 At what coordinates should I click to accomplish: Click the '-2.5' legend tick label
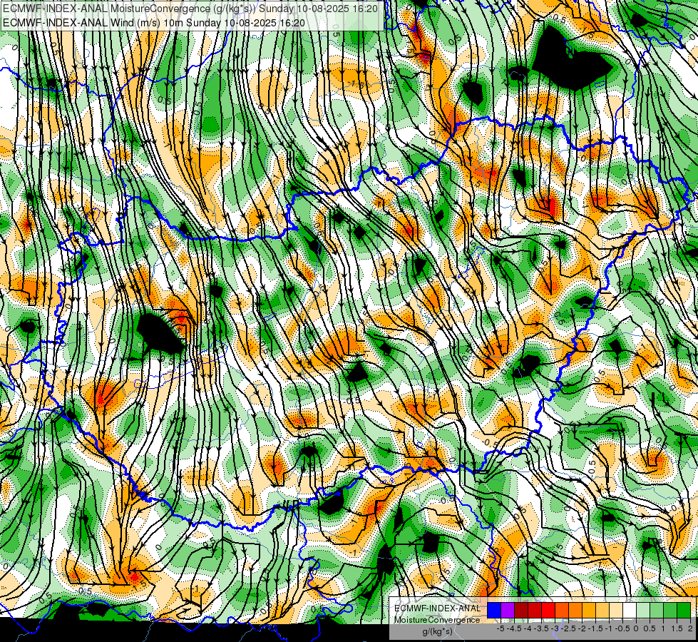568,628
